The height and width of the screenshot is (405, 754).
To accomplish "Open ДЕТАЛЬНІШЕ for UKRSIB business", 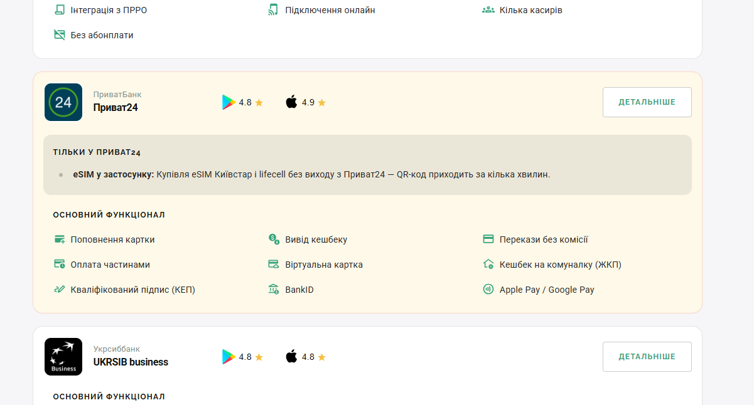I will (x=647, y=357).
